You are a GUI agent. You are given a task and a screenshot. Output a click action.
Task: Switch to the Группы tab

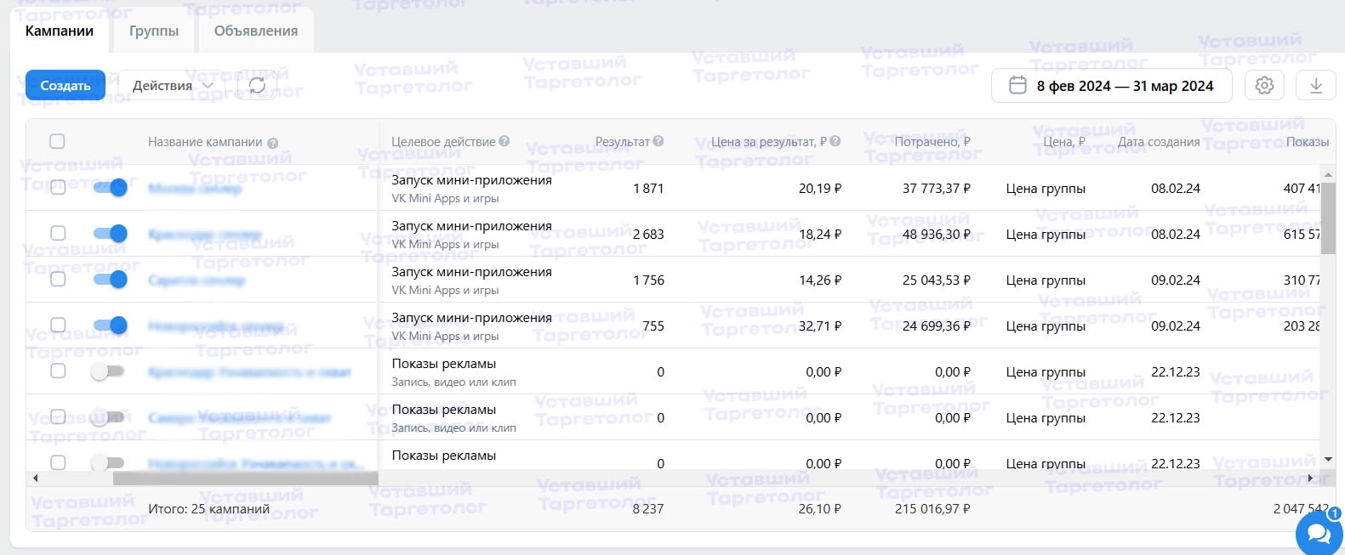pos(154,31)
